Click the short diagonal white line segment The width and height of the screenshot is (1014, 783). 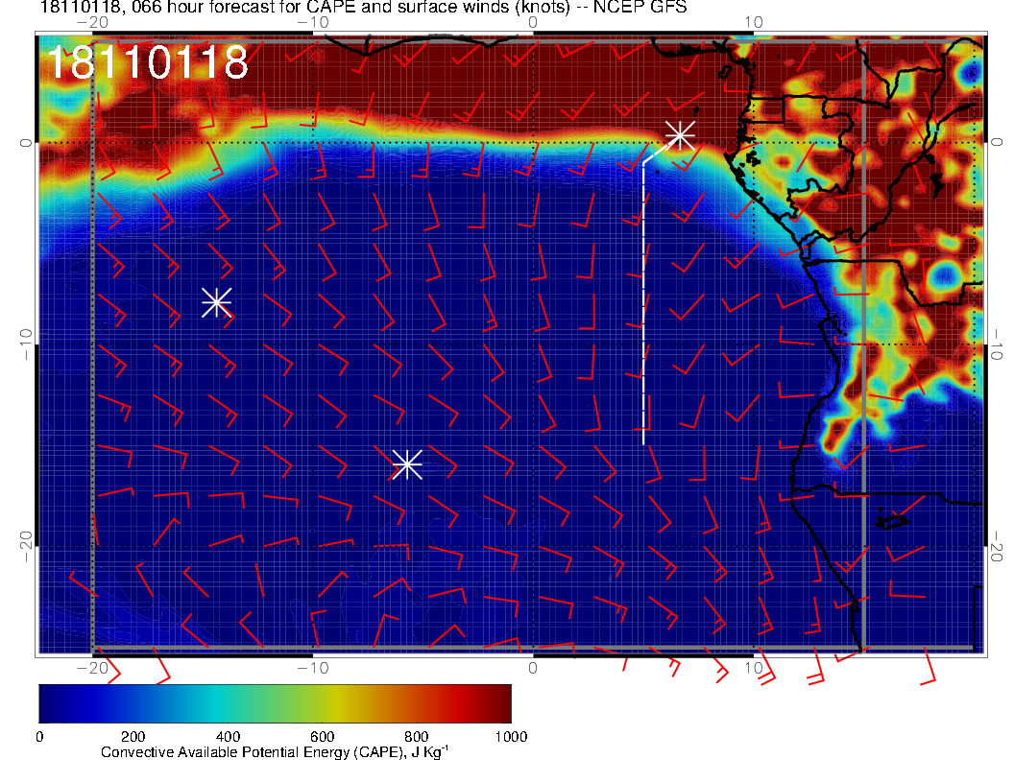coord(656,152)
